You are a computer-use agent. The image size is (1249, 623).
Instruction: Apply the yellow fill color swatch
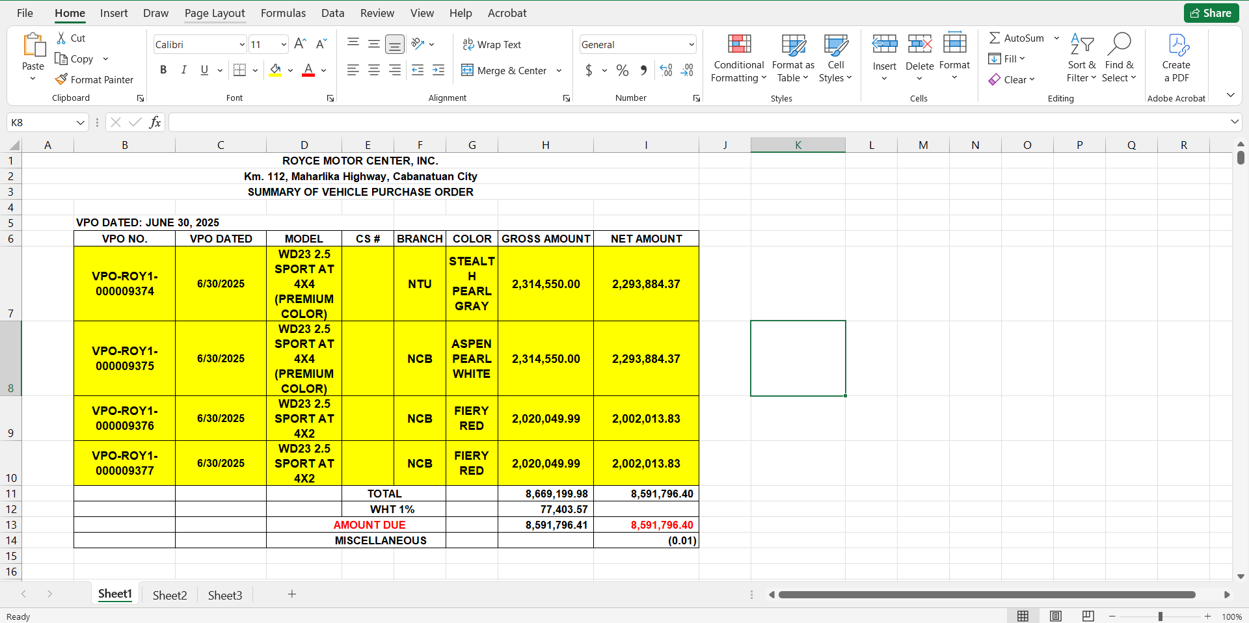(276, 70)
